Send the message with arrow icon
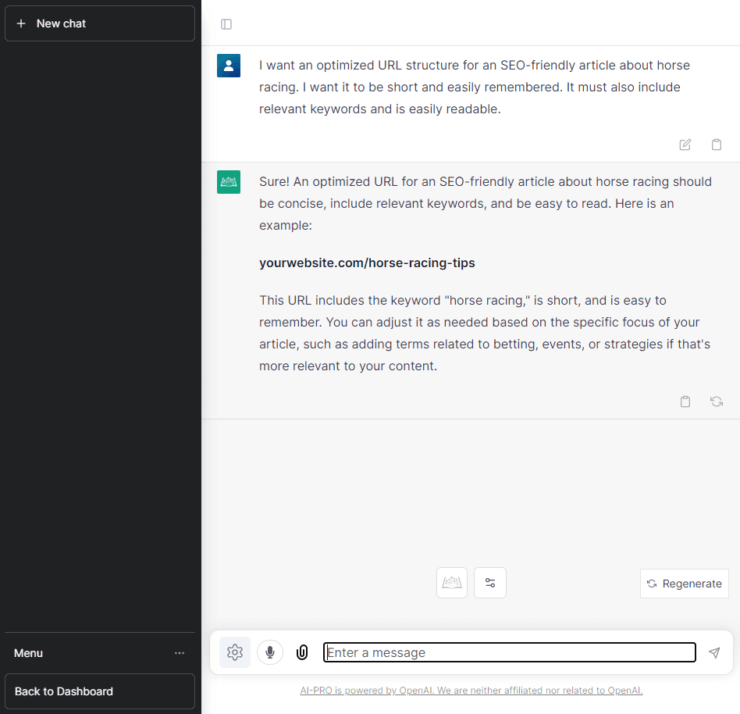Screen dimensions: 740x714 [x=714, y=652]
